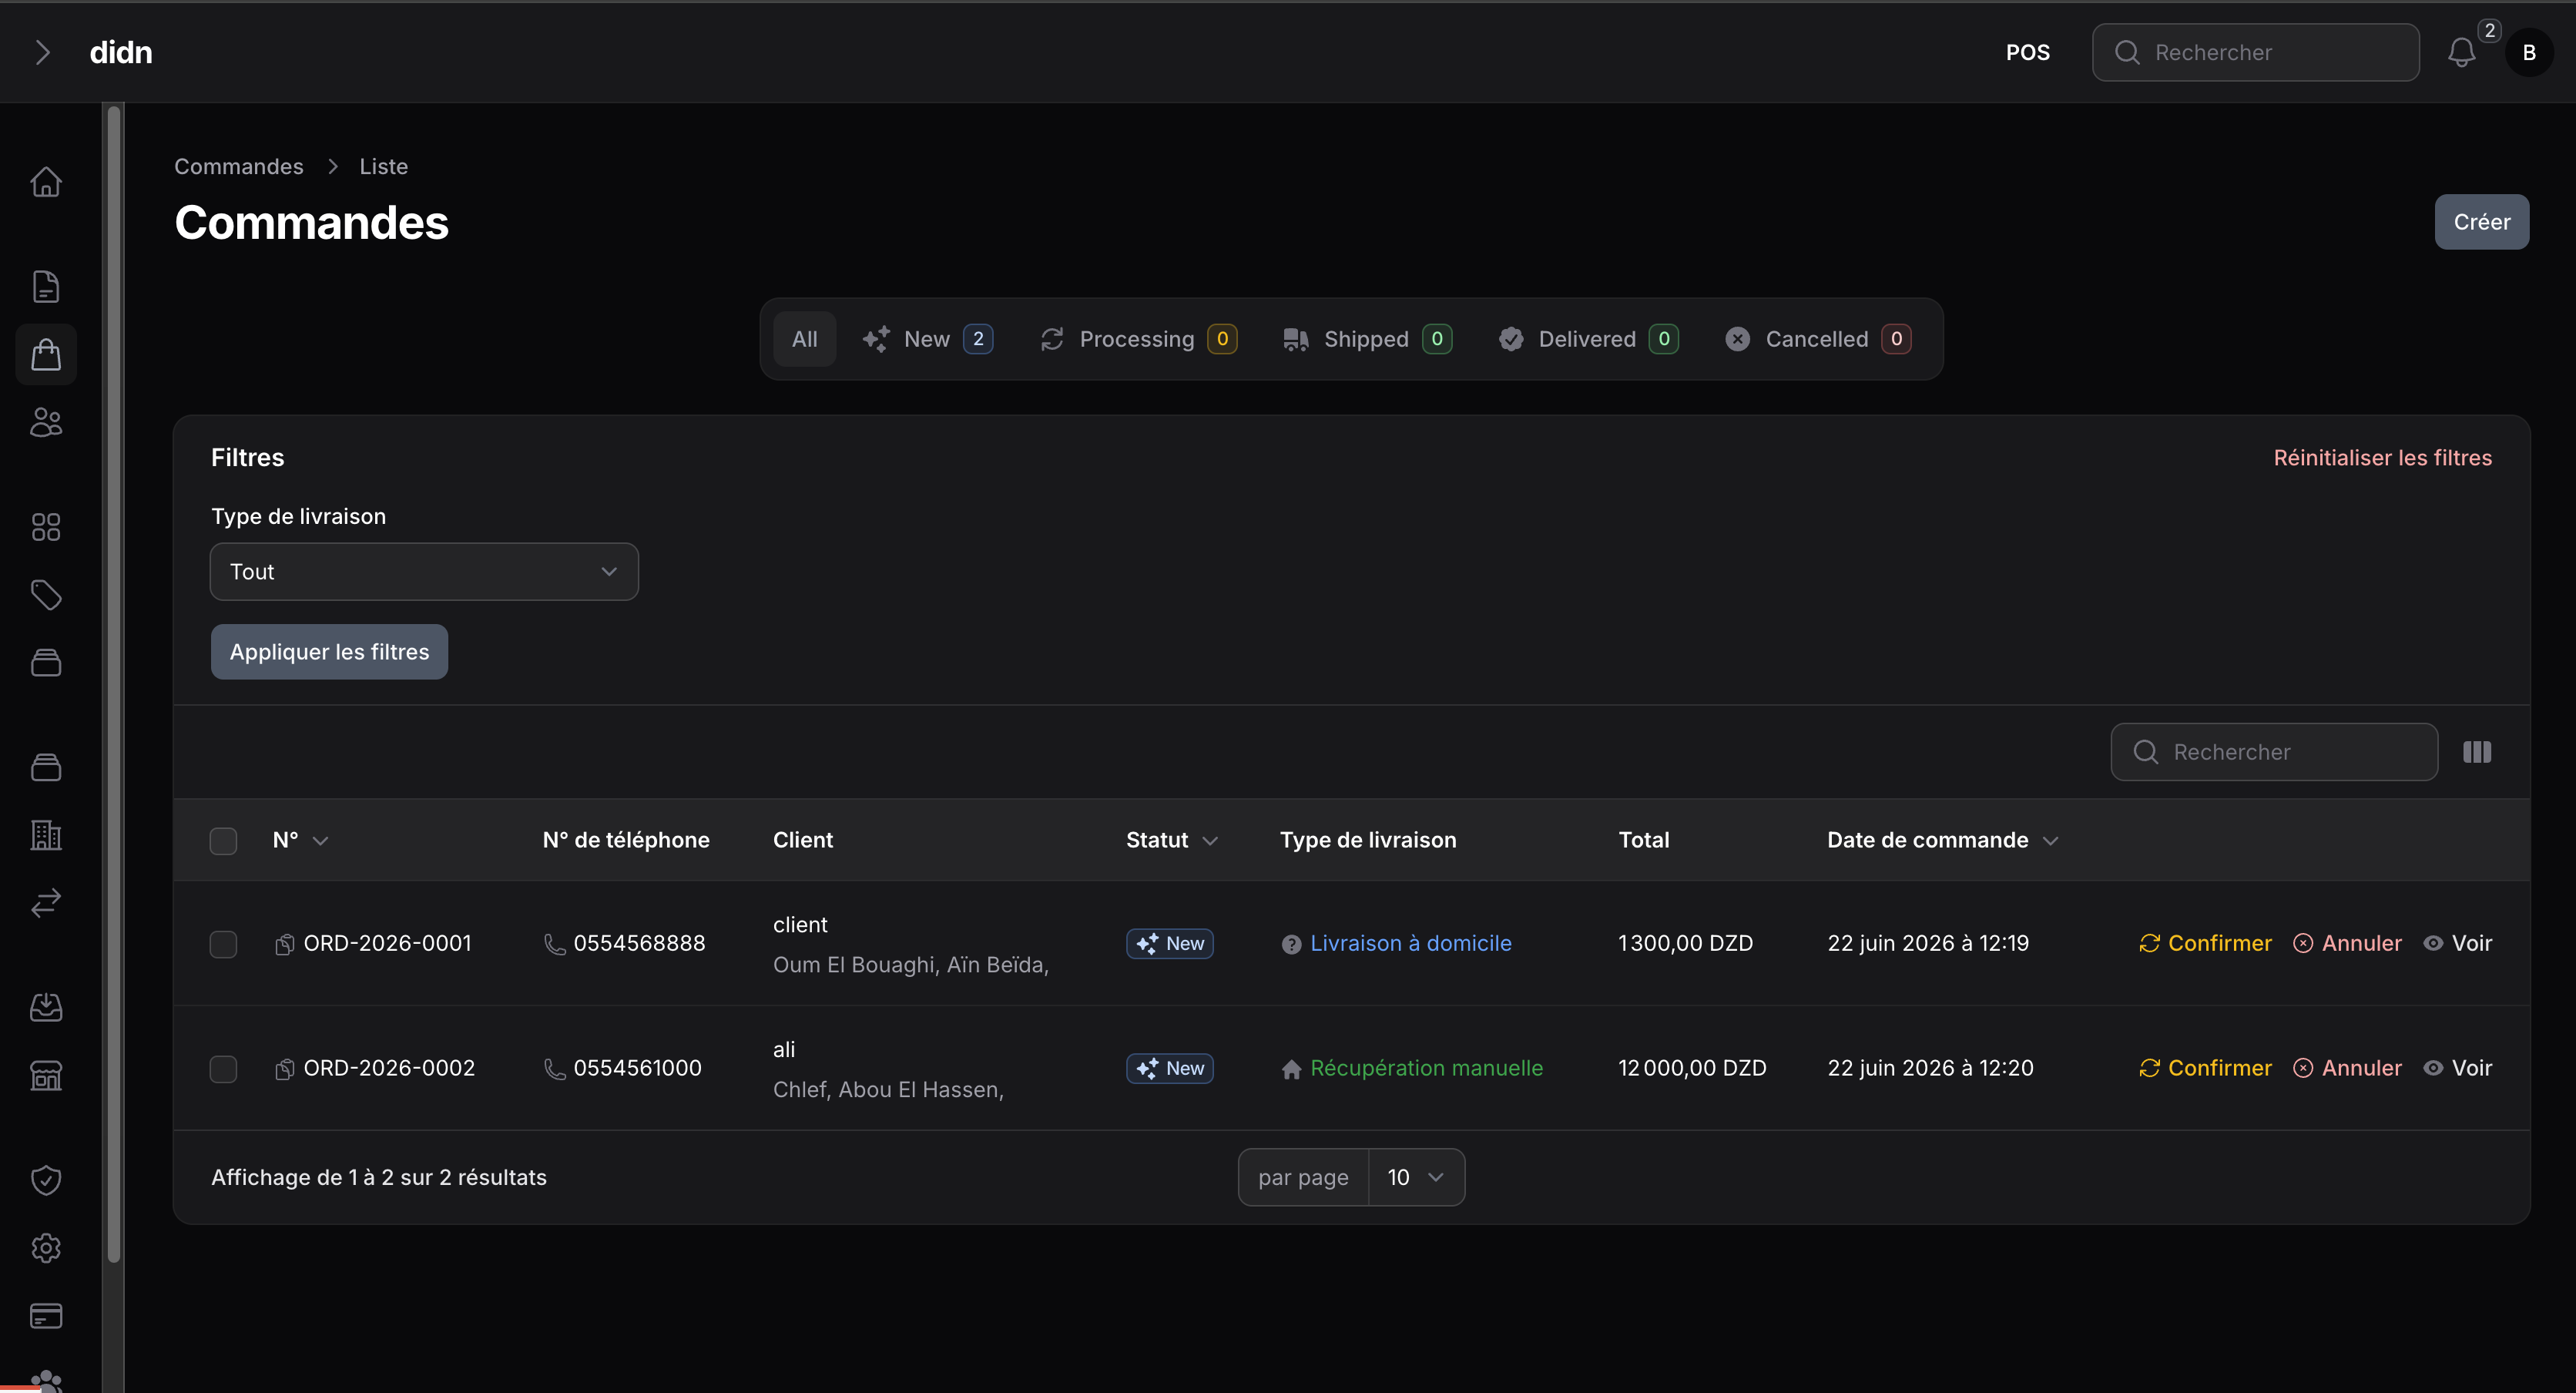
Task: Sort by Date de commande column
Action: point(1942,840)
